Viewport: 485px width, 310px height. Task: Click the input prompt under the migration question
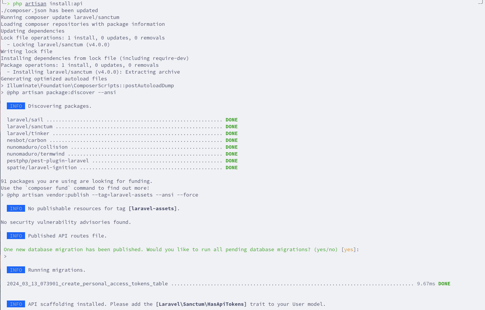click(x=5, y=256)
